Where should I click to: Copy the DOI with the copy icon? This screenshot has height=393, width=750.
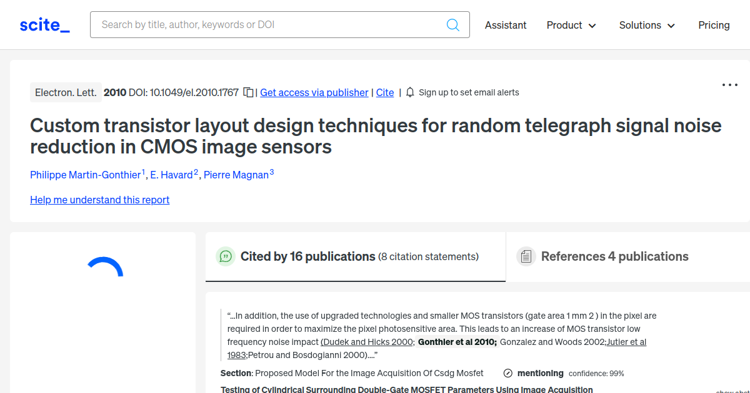tap(248, 92)
